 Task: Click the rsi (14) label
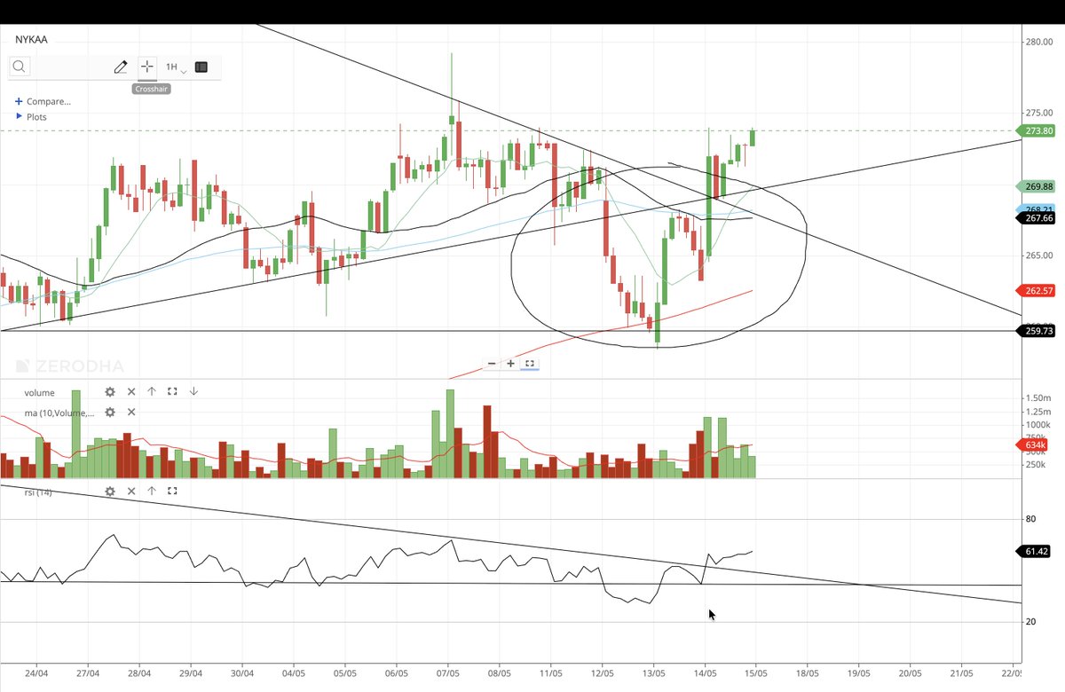(x=38, y=491)
